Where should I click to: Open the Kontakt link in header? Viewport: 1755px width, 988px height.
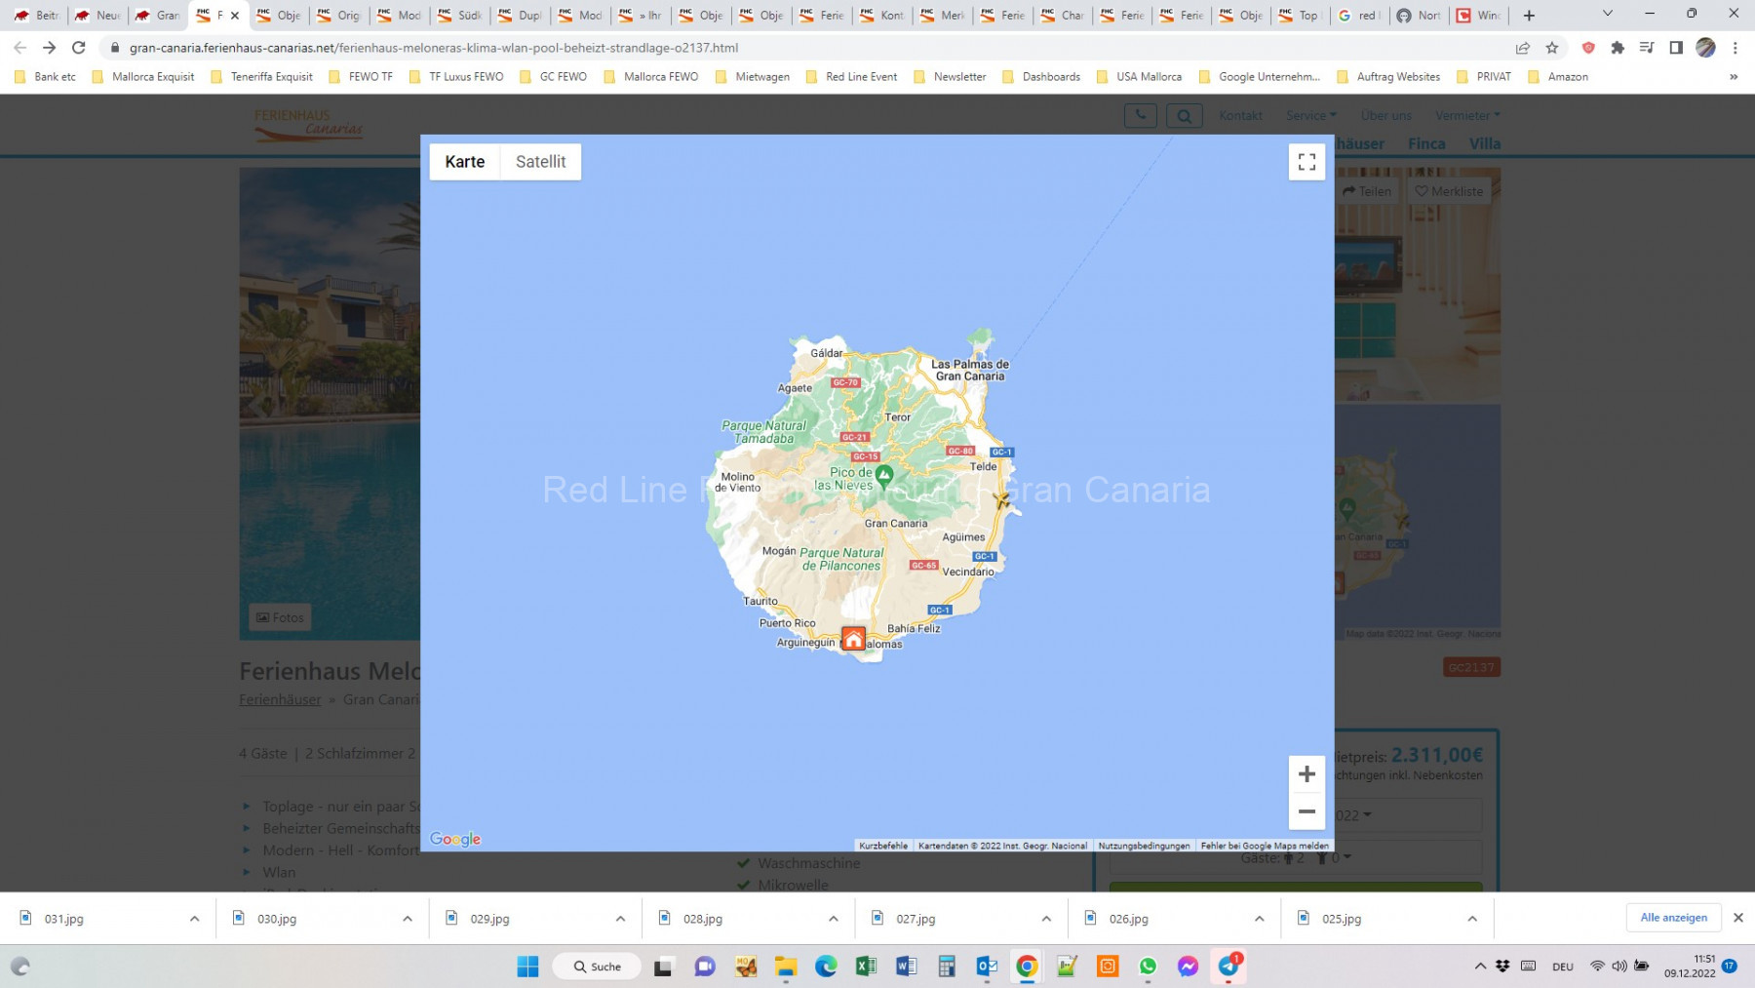pyautogui.click(x=1240, y=115)
